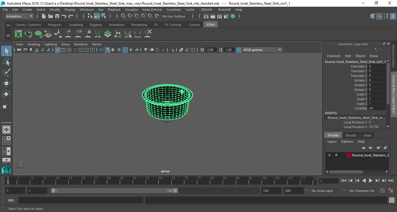This screenshot has height=212, width=397.
Task: Click the shelf settings gear icon
Action: click(8, 36)
